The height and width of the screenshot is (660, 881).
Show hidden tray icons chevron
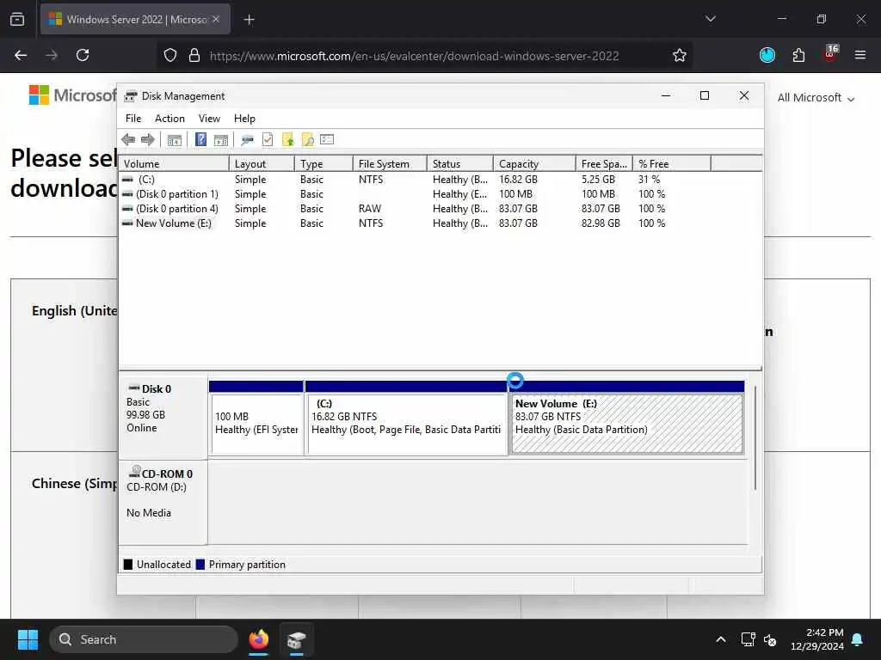pyautogui.click(x=721, y=639)
